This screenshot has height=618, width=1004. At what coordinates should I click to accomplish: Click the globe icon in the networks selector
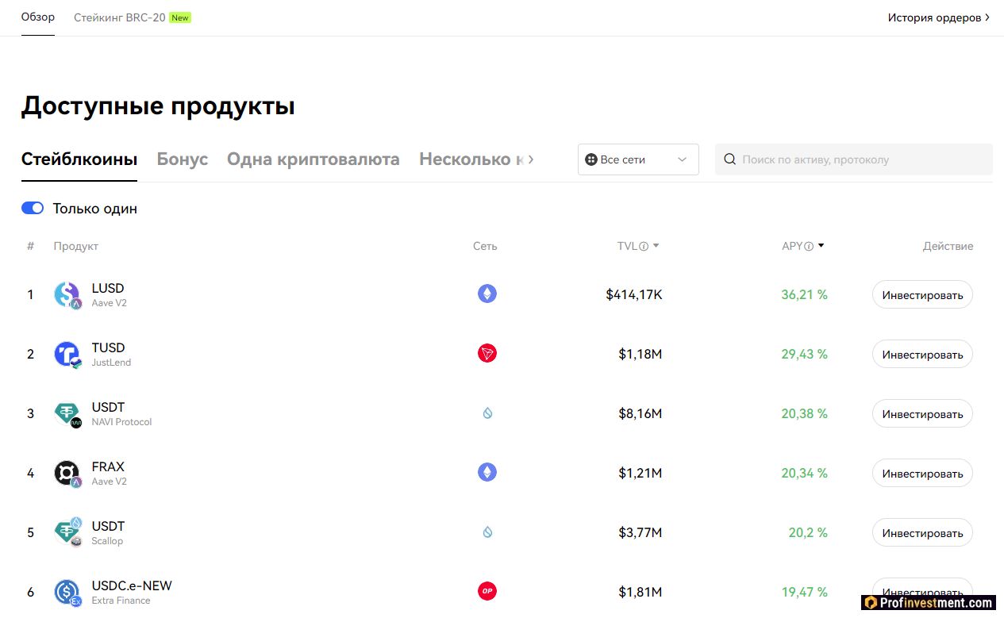click(590, 159)
